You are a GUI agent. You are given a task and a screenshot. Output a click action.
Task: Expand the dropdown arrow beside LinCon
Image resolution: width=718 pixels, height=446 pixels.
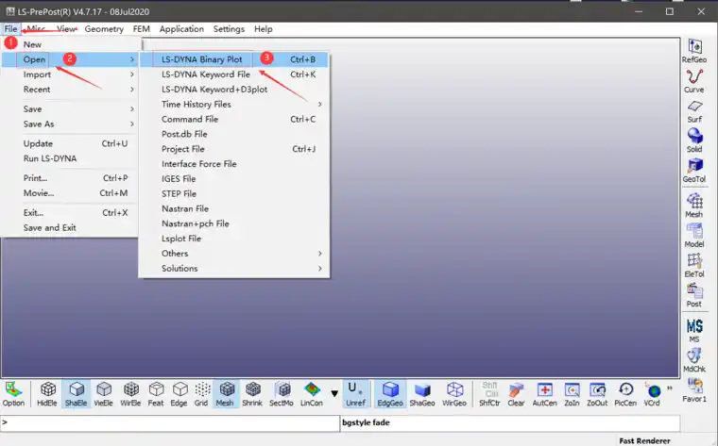[x=334, y=393]
